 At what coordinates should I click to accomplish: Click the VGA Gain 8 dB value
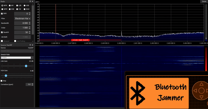coord(32,71)
